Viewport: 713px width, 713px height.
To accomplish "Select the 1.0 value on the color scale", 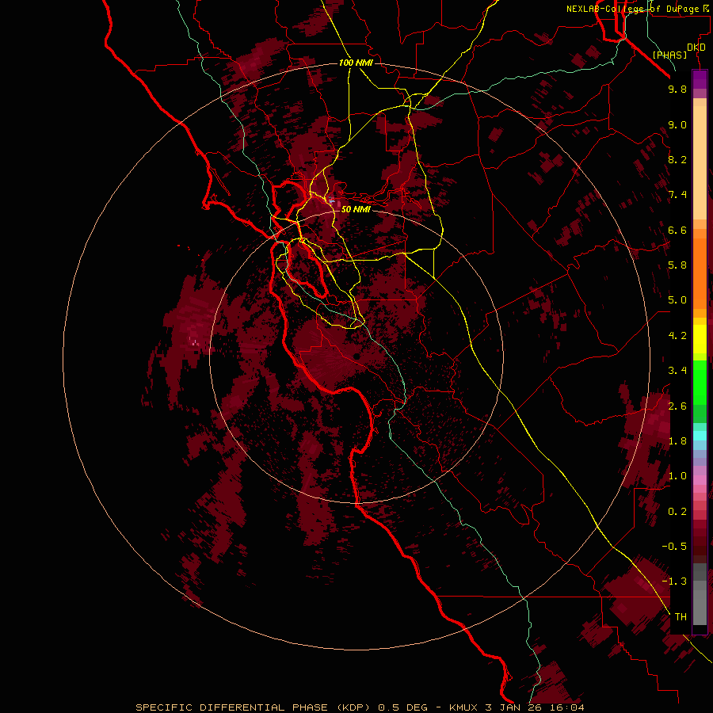I will click(x=677, y=476).
